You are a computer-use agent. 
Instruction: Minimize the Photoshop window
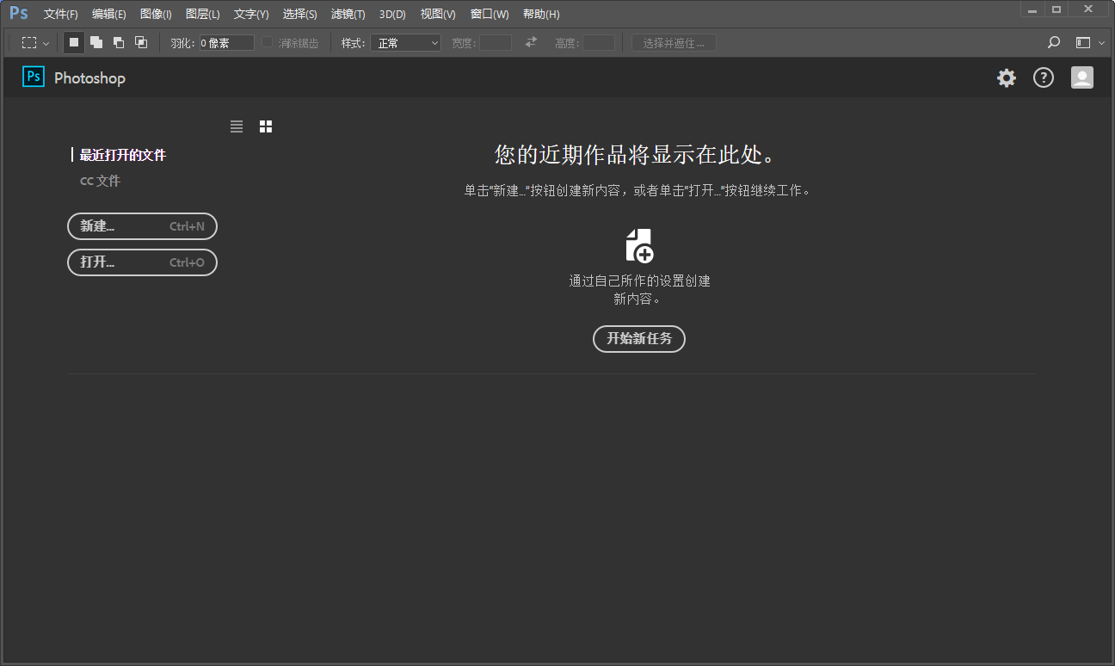point(1032,9)
